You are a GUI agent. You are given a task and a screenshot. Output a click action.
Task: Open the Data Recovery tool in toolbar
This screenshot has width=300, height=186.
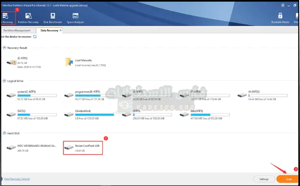[7, 17]
